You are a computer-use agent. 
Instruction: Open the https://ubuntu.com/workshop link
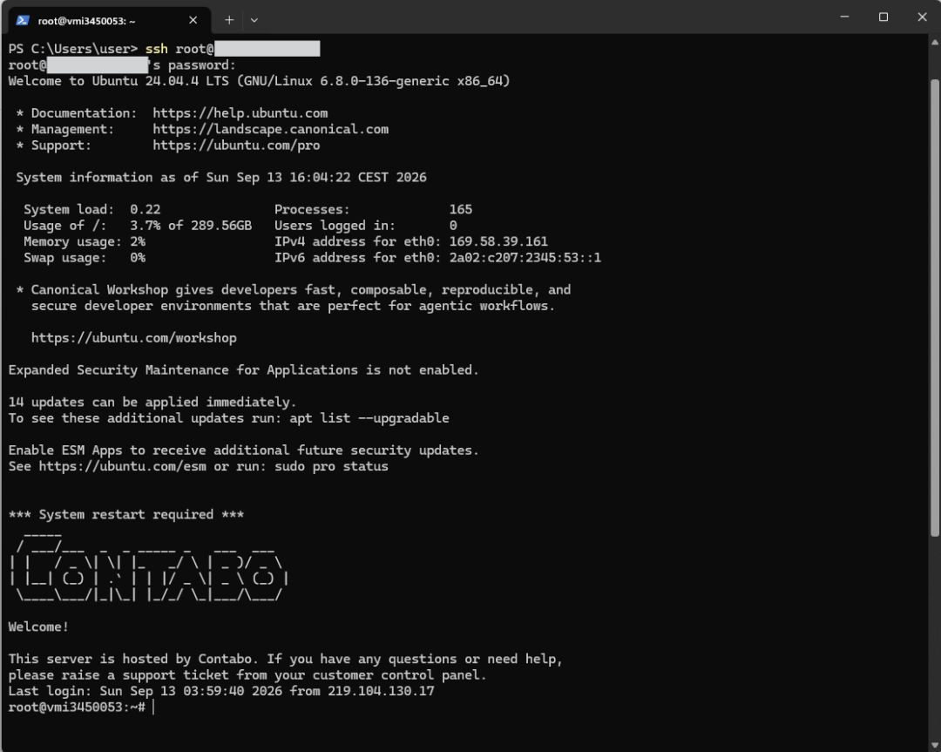click(x=134, y=338)
